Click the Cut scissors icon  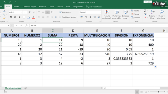tap(4, 11)
